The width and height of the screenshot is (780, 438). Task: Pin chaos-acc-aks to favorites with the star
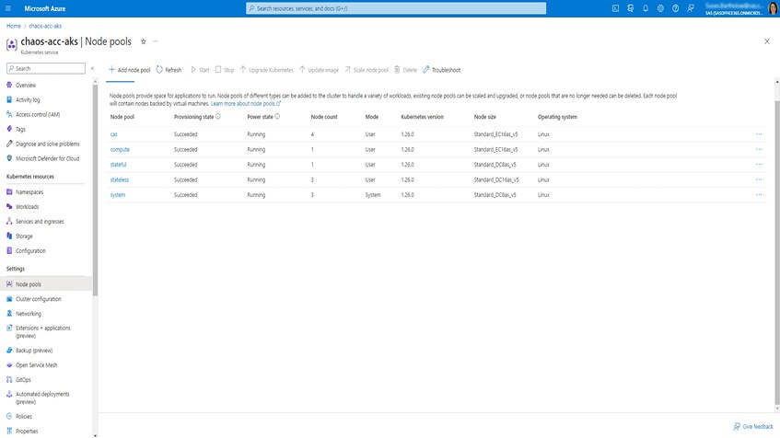(144, 41)
